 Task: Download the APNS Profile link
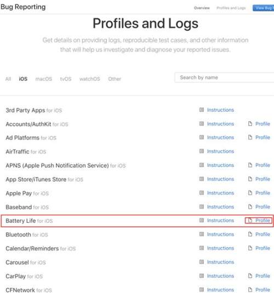pyautogui.click(x=262, y=165)
